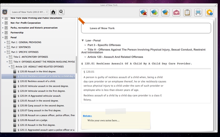Click folder icon beside Title G
The image size is (220, 137).
point(10,57)
